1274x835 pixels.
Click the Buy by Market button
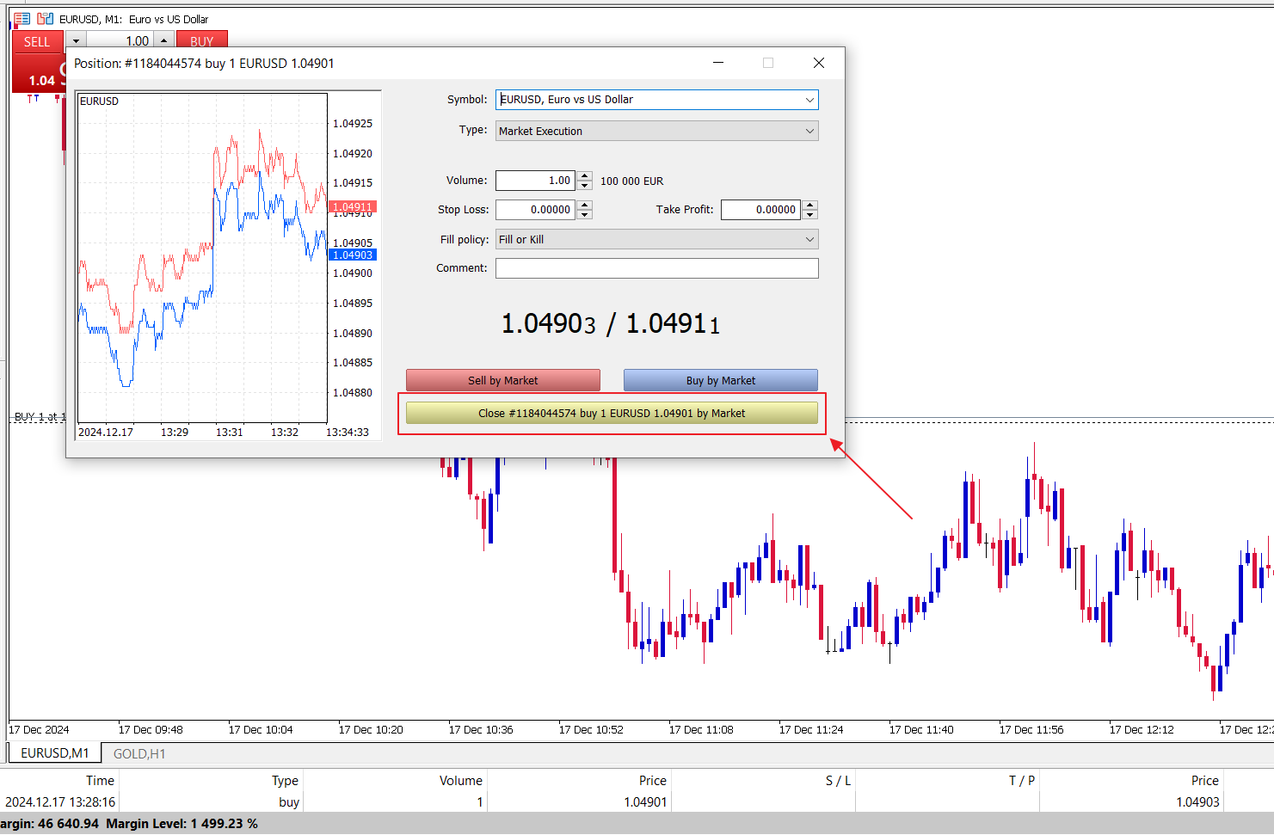click(x=721, y=380)
